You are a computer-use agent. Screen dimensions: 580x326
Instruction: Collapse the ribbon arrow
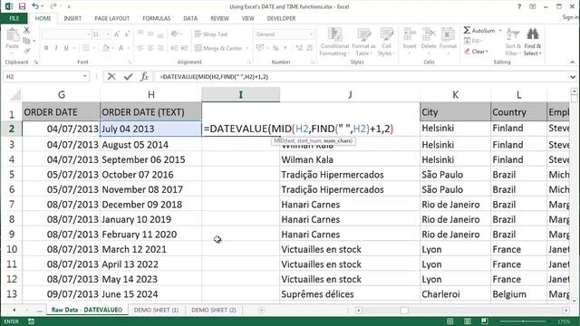point(572,62)
